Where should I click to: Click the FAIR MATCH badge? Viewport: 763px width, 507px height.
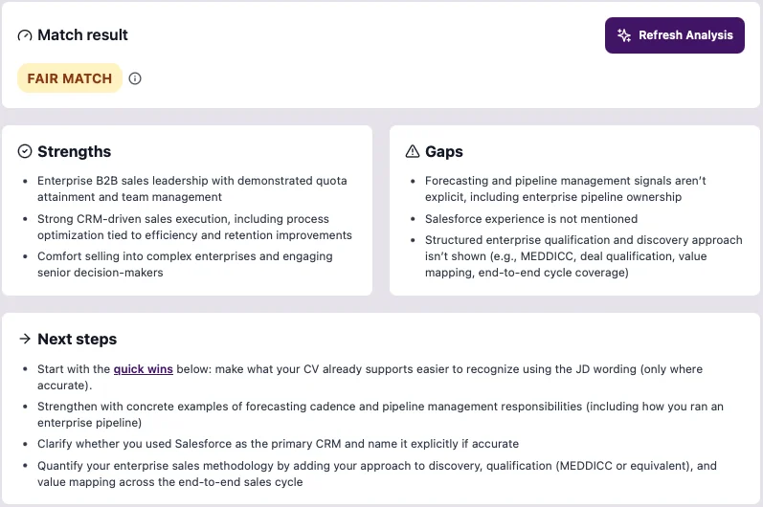[70, 78]
